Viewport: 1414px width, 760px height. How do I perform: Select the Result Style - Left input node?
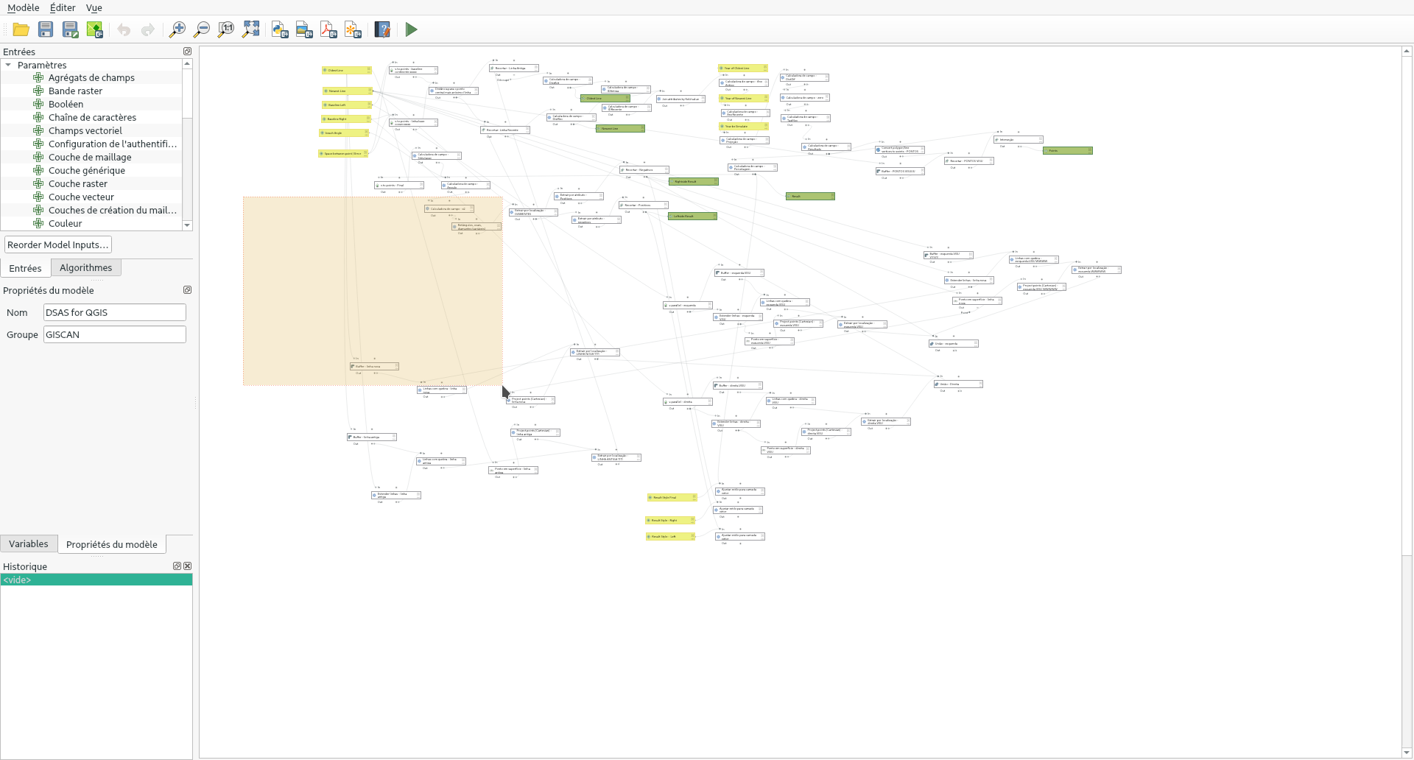(x=671, y=537)
